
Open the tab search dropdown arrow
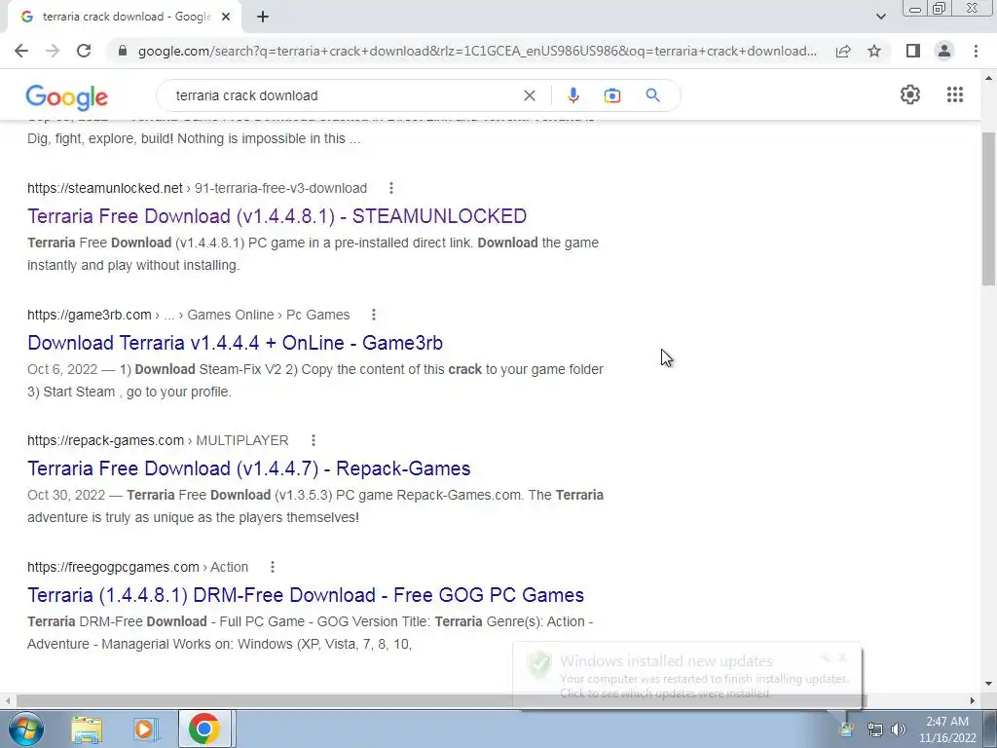(x=880, y=17)
